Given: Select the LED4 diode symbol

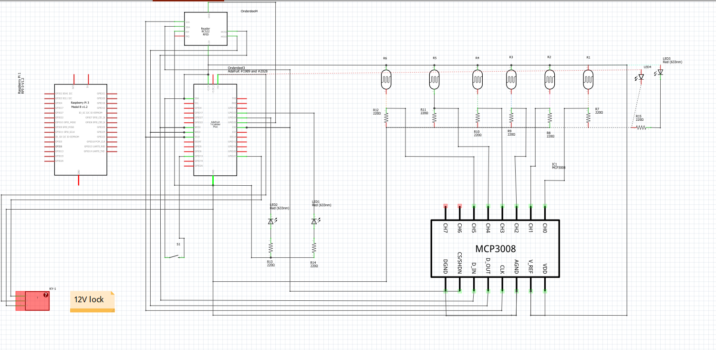Looking at the screenshot, I should (x=640, y=76).
